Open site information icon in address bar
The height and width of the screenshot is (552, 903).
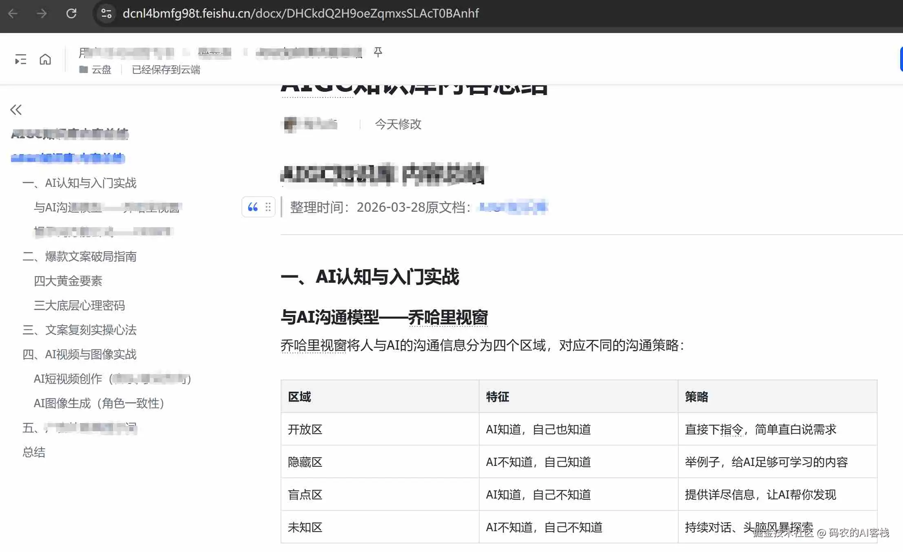106,13
